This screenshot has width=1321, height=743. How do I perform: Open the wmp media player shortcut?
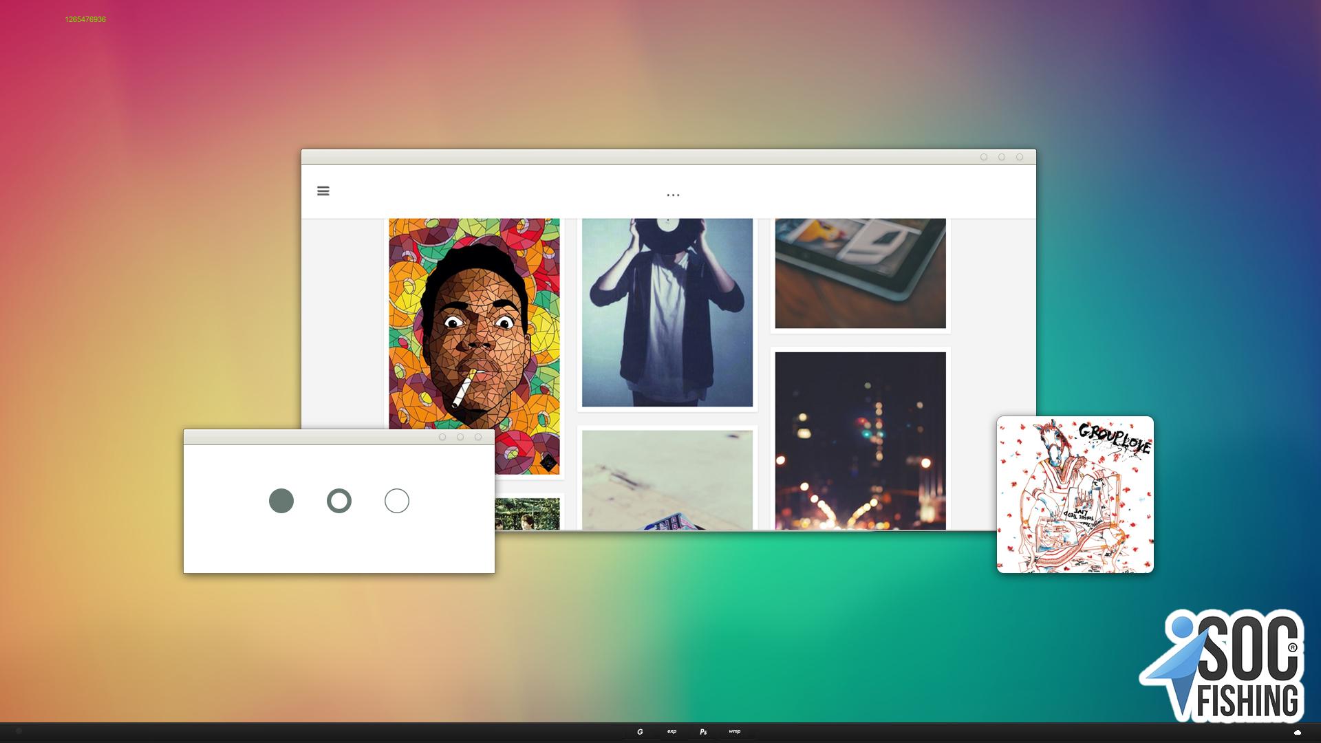pos(735,731)
